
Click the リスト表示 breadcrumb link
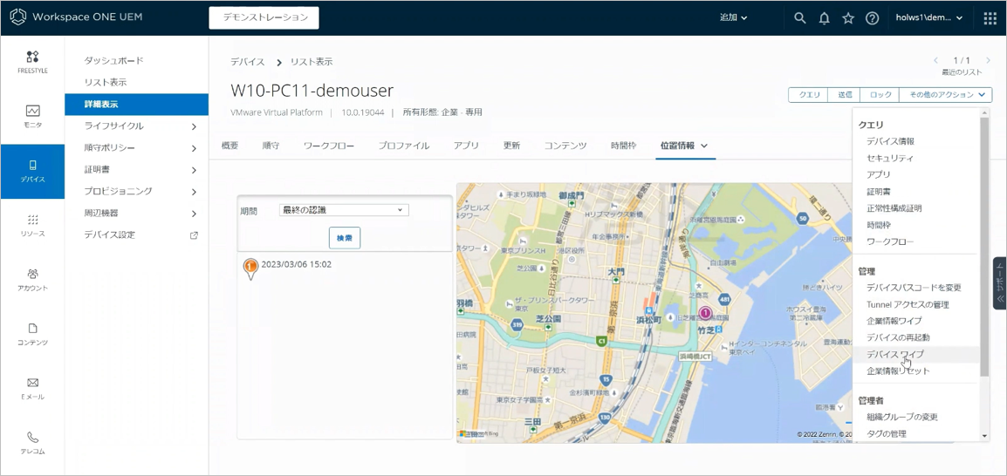(312, 62)
